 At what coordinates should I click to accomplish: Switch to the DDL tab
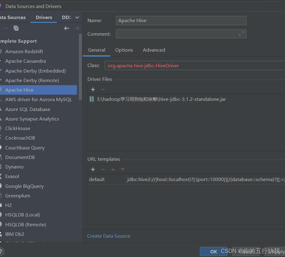tap(66, 18)
